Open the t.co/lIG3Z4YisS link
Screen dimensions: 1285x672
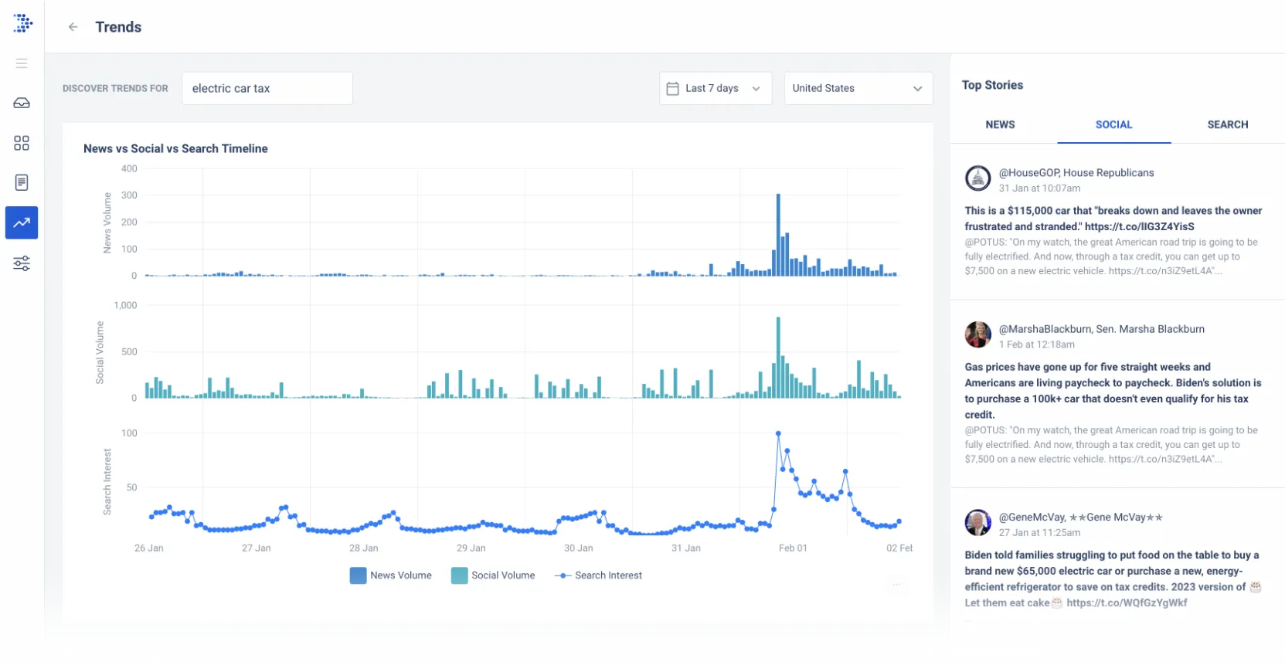click(1139, 226)
